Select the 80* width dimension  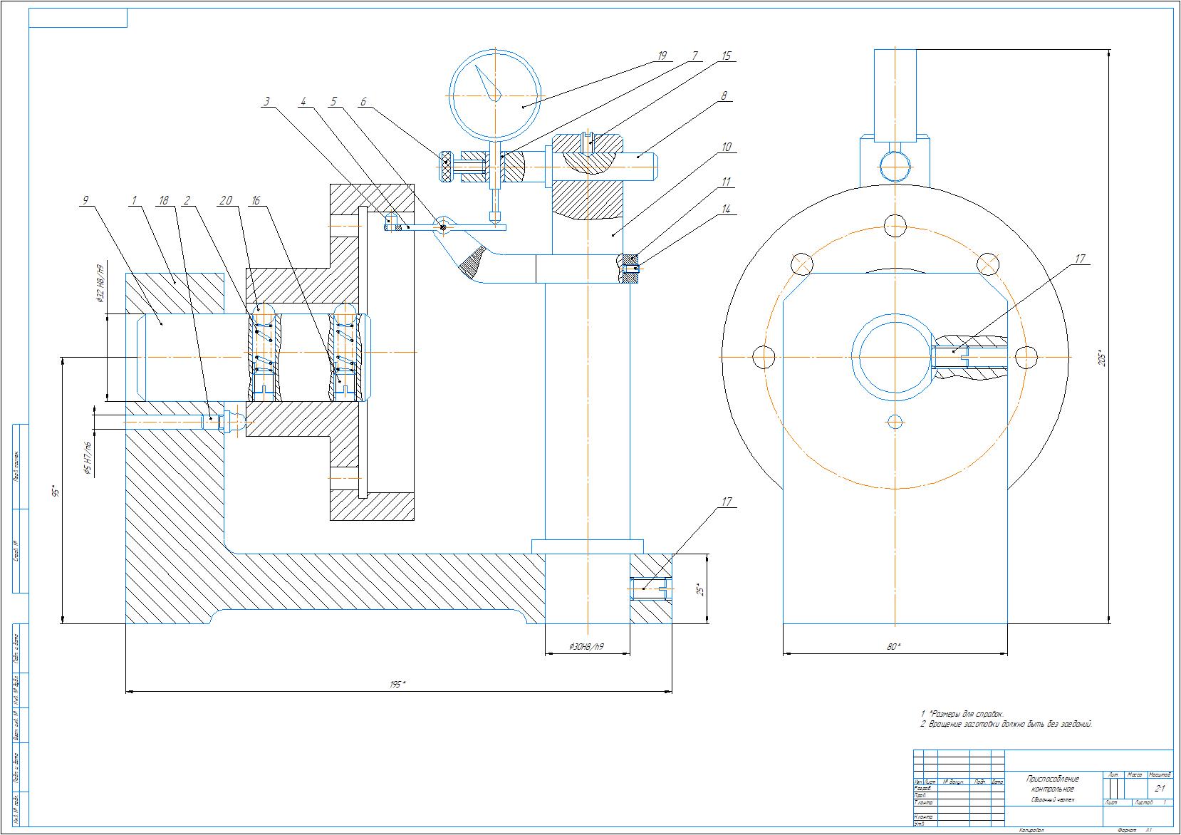point(894,646)
